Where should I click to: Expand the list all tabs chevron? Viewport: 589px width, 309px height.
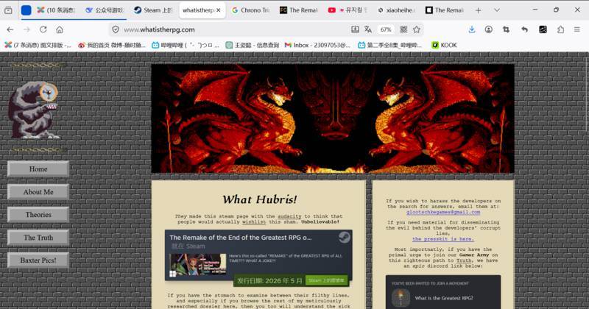(x=496, y=10)
